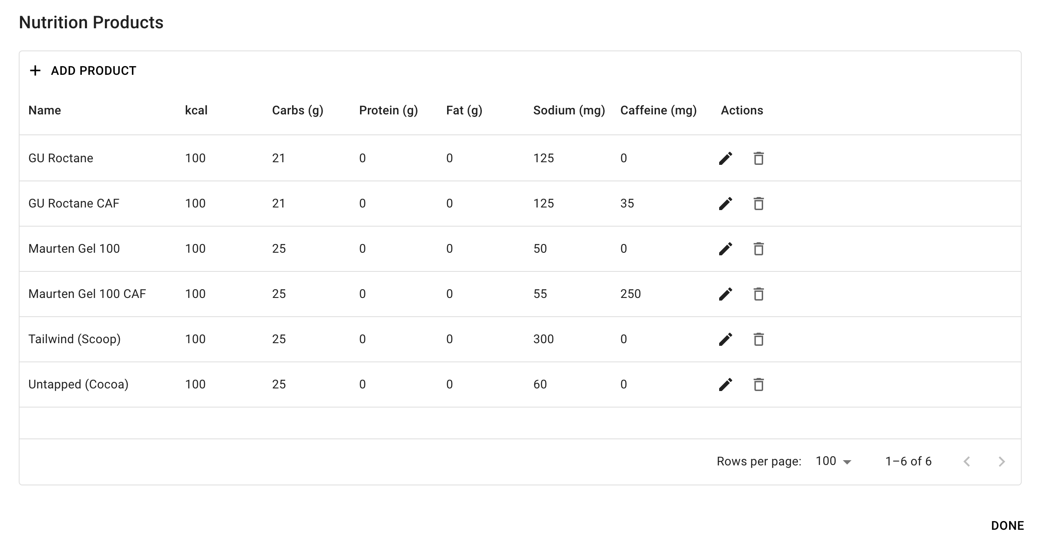Image resolution: width=1040 pixels, height=545 pixels.
Task: Delete the Tailwind (Scoop) product
Action: pyautogui.click(x=758, y=339)
